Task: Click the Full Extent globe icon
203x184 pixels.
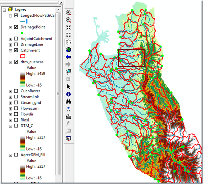Action: point(68,50)
